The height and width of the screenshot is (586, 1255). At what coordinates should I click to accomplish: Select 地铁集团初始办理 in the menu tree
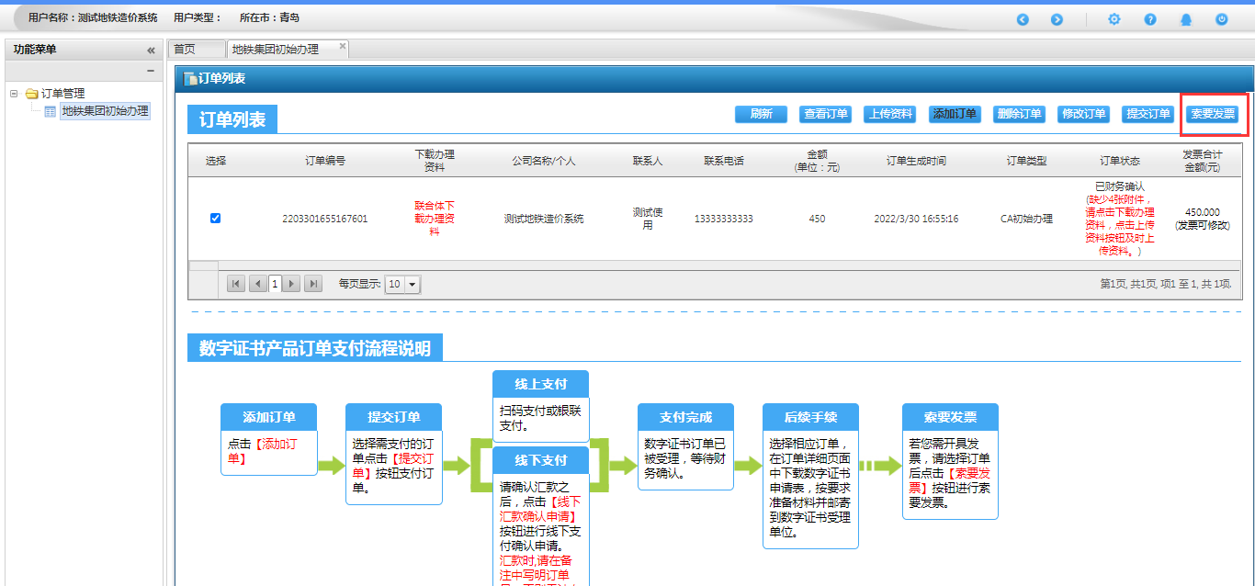[x=105, y=111]
